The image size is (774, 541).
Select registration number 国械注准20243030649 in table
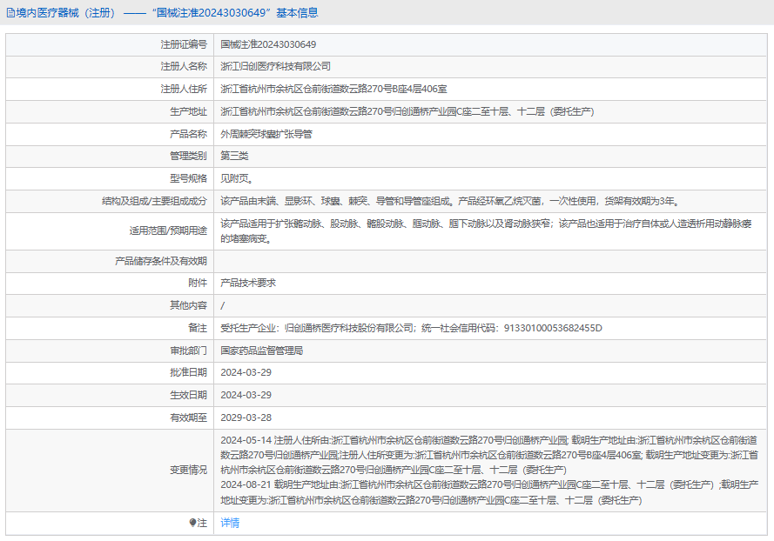[x=268, y=44]
